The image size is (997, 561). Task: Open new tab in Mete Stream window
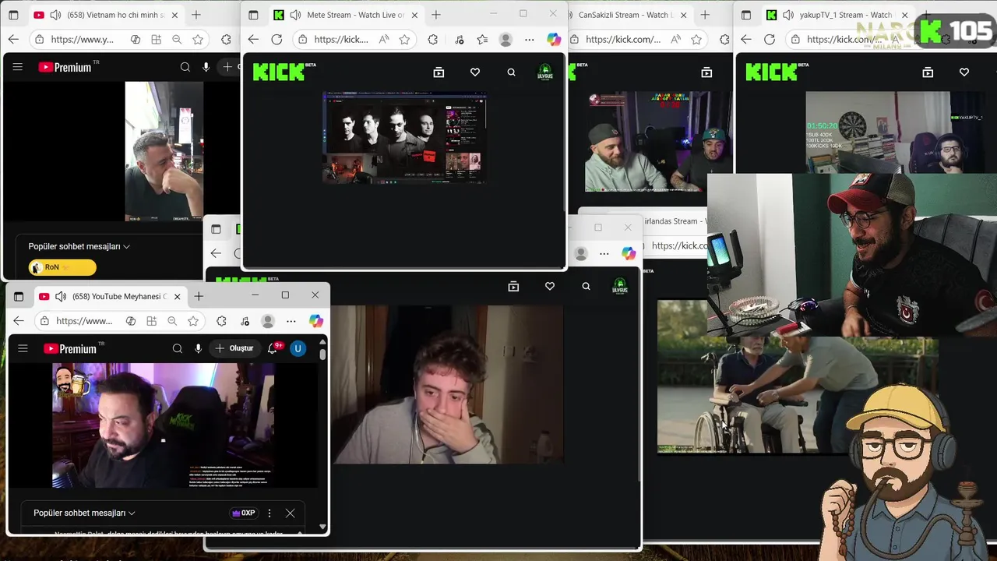click(x=435, y=15)
